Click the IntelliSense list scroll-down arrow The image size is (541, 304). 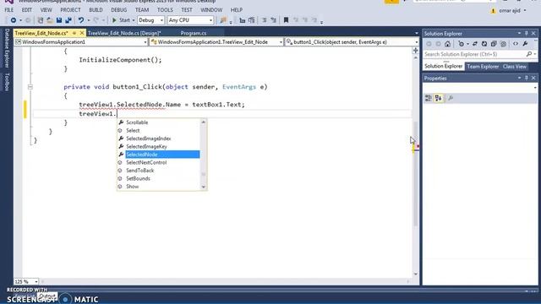pos(203,187)
